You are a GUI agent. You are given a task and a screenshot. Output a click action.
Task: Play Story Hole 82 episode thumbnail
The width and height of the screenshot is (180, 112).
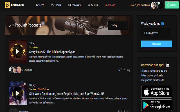(18, 51)
